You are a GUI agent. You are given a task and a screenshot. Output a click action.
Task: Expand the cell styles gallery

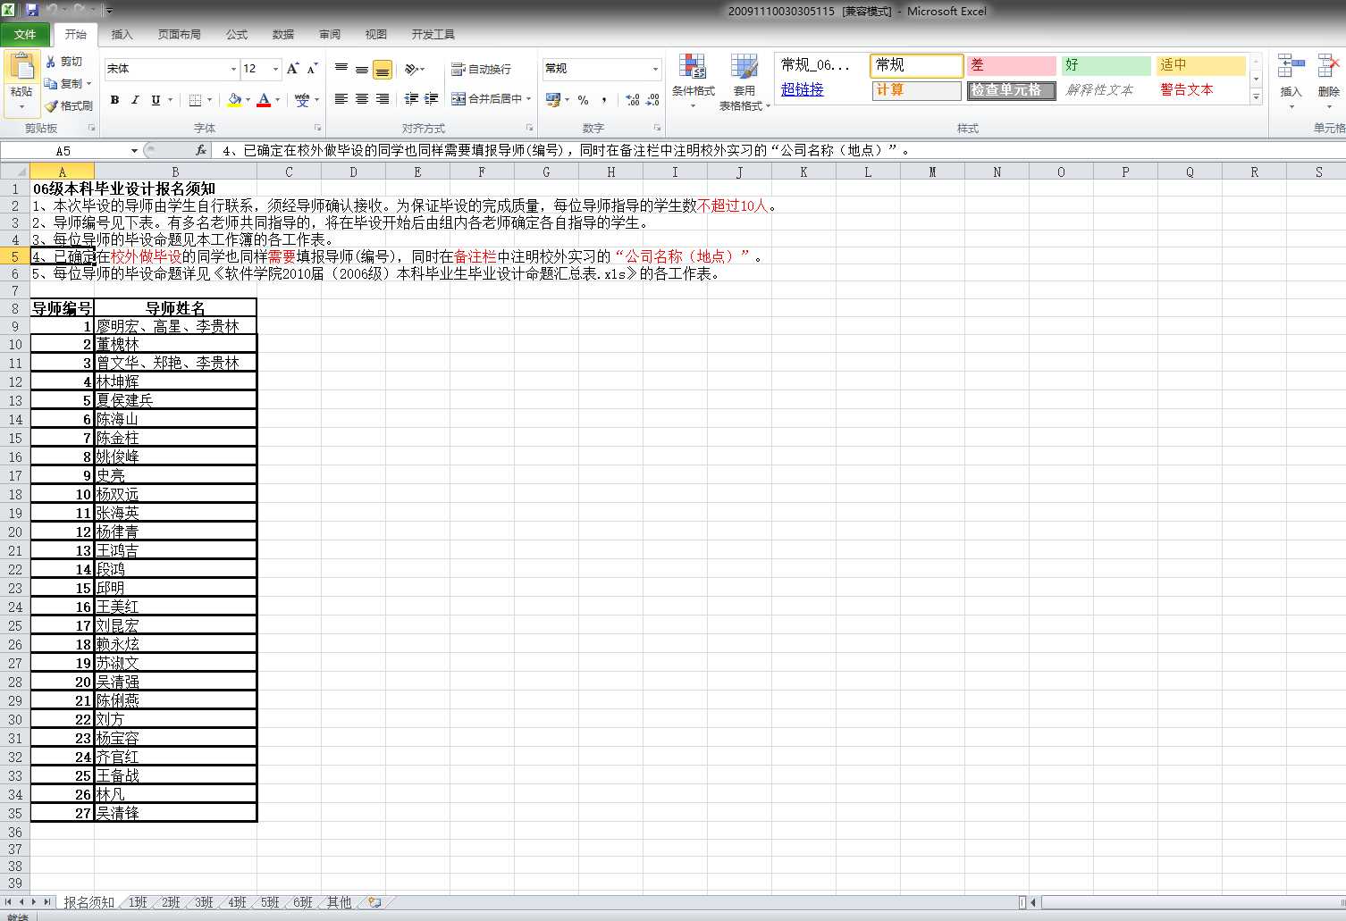[1256, 96]
